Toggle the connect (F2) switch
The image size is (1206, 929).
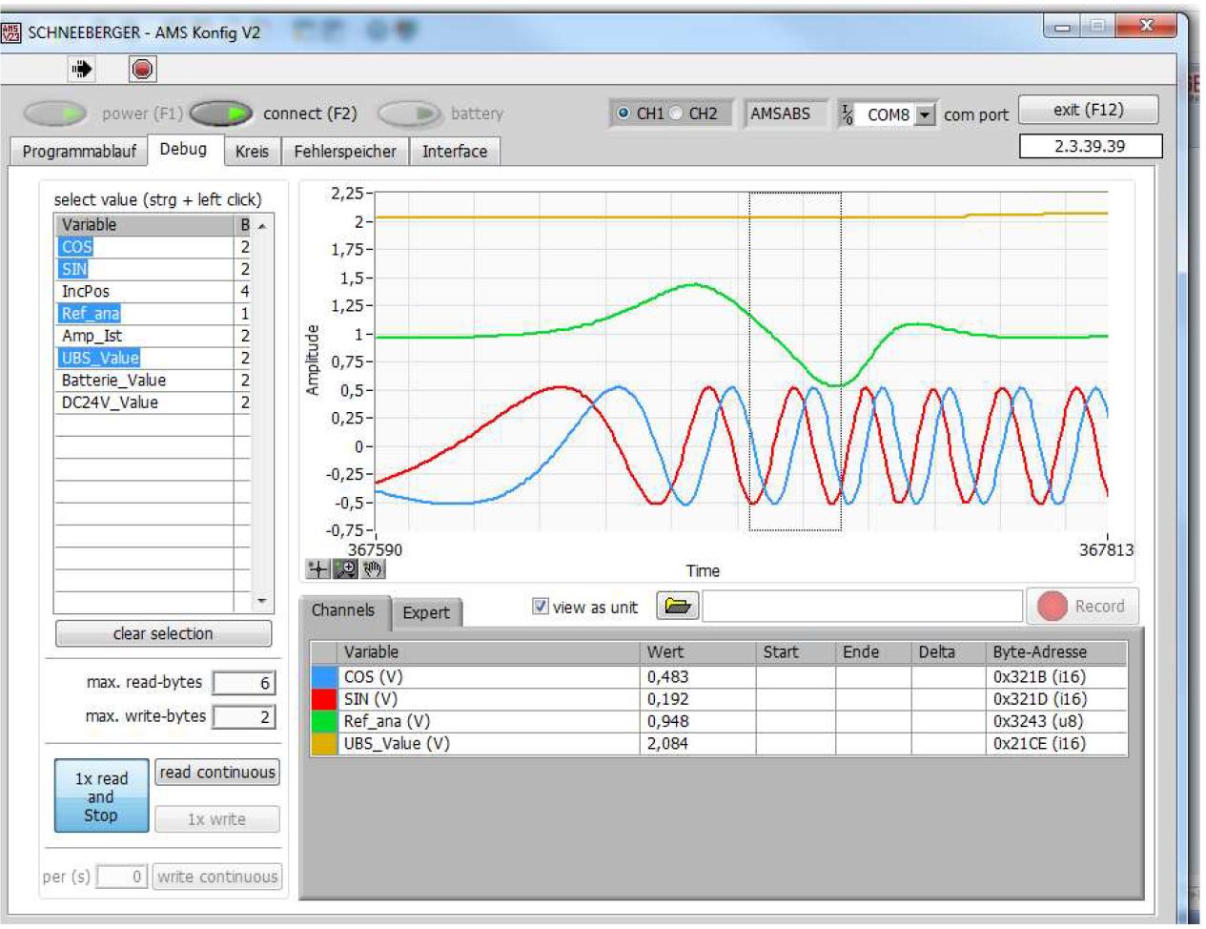tap(221, 114)
